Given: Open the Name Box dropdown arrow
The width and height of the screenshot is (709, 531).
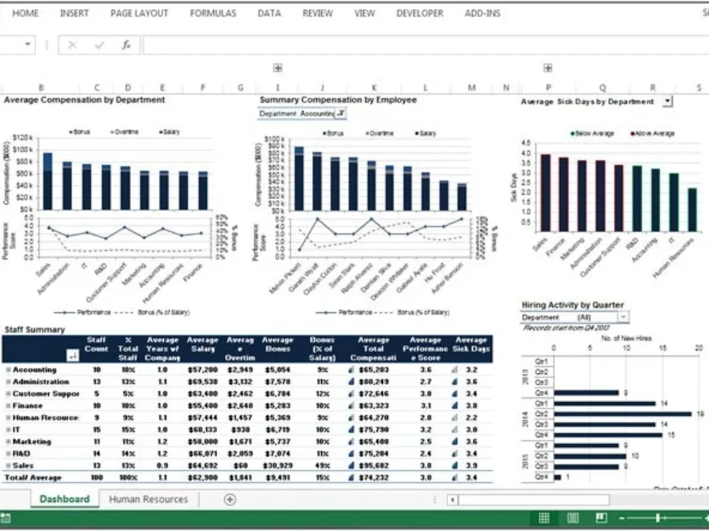Looking at the screenshot, I should 28,44.
